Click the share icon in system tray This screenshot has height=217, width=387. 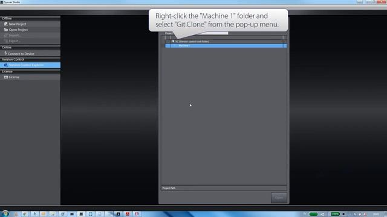point(322,214)
